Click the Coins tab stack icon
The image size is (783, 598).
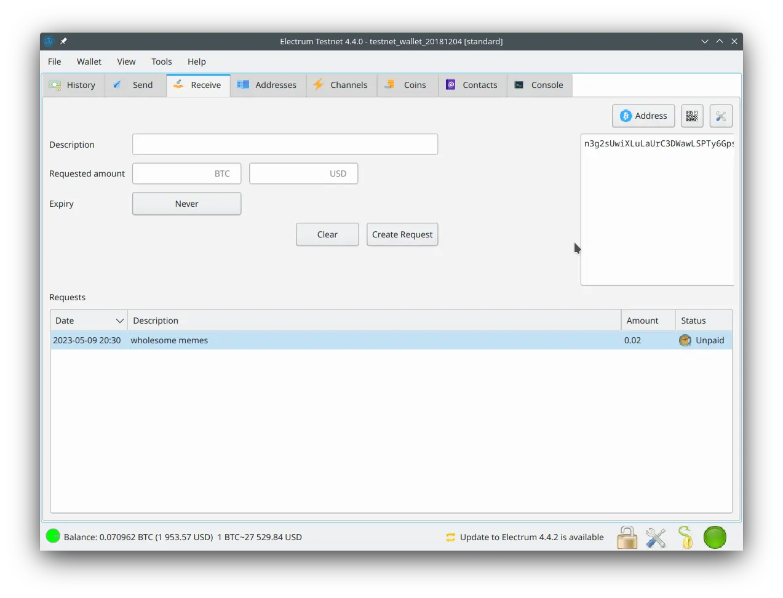(x=389, y=84)
